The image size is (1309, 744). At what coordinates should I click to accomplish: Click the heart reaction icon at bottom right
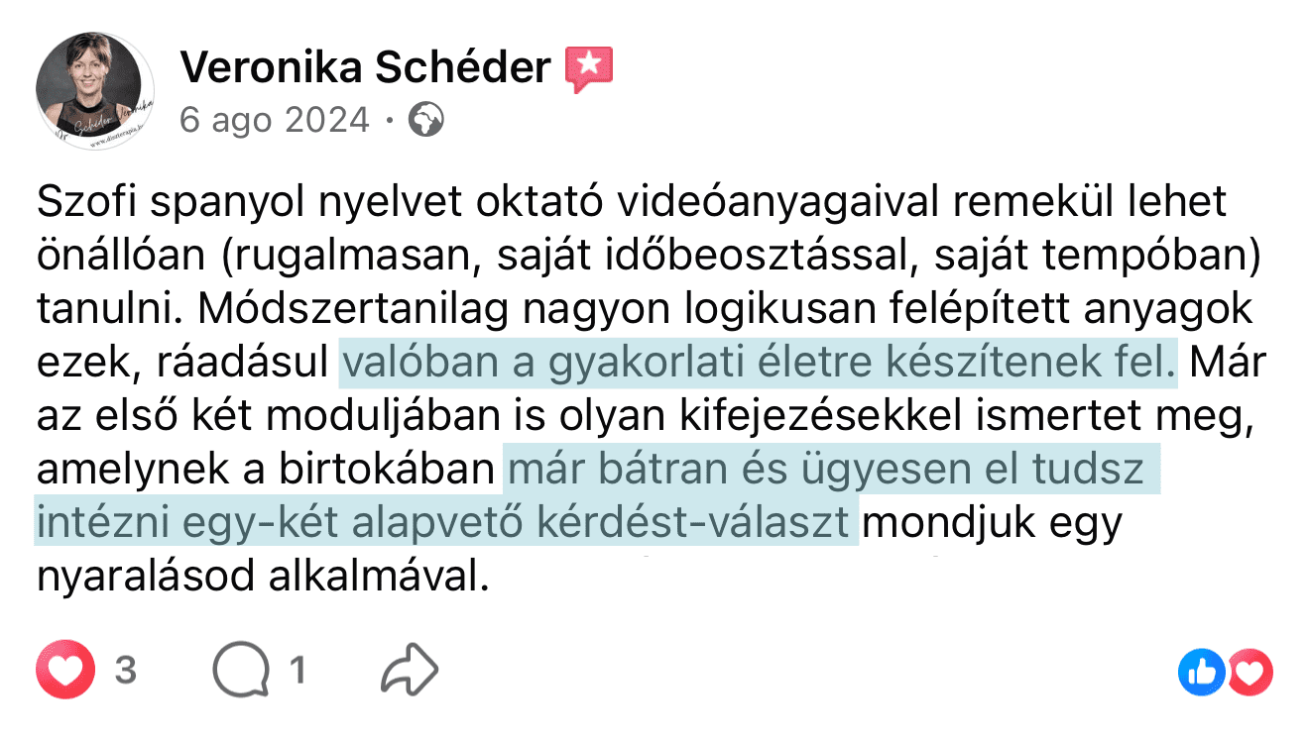point(1249,674)
